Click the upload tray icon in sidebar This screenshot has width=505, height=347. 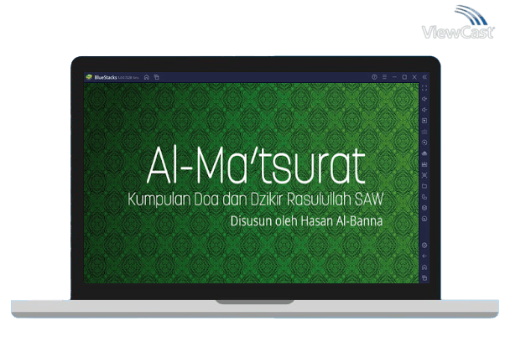tap(424, 153)
